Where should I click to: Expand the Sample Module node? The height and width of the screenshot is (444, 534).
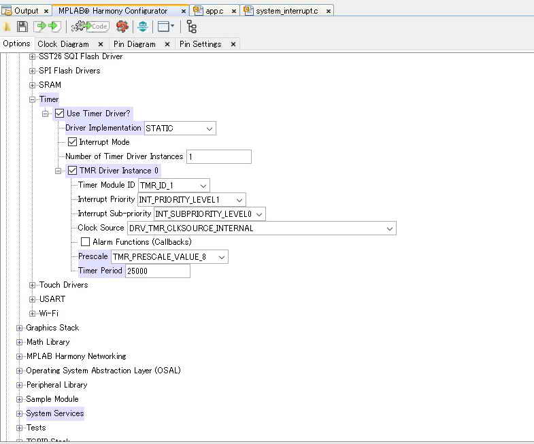click(20, 400)
